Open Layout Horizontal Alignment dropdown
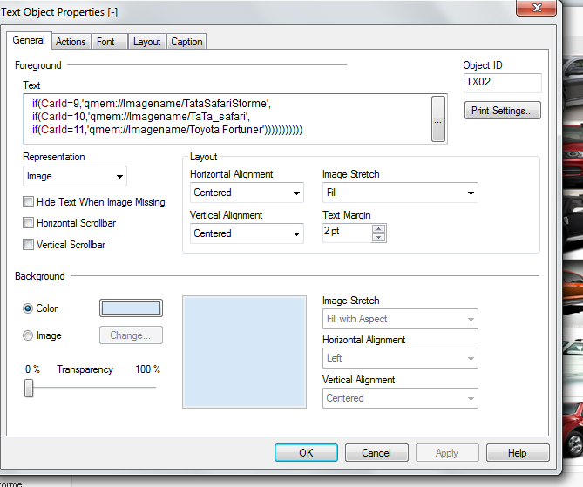The image size is (583, 487). (247, 193)
